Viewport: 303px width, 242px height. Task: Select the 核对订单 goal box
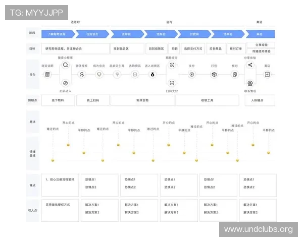pos(236,48)
